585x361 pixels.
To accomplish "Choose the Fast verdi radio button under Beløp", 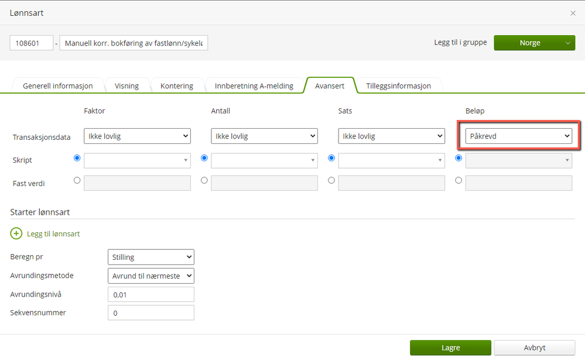I will click(459, 181).
